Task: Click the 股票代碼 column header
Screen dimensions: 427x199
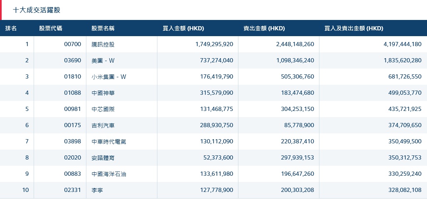Action: [51, 28]
